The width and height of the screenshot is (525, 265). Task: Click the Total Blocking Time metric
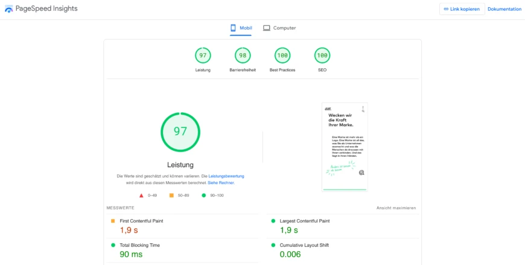coord(139,245)
